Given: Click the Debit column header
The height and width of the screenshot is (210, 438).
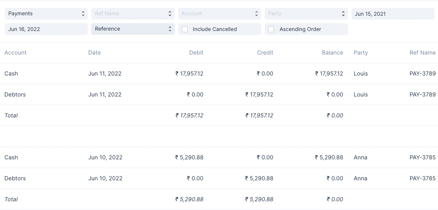Looking at the screenshot, I should click(x=196, y=52).
